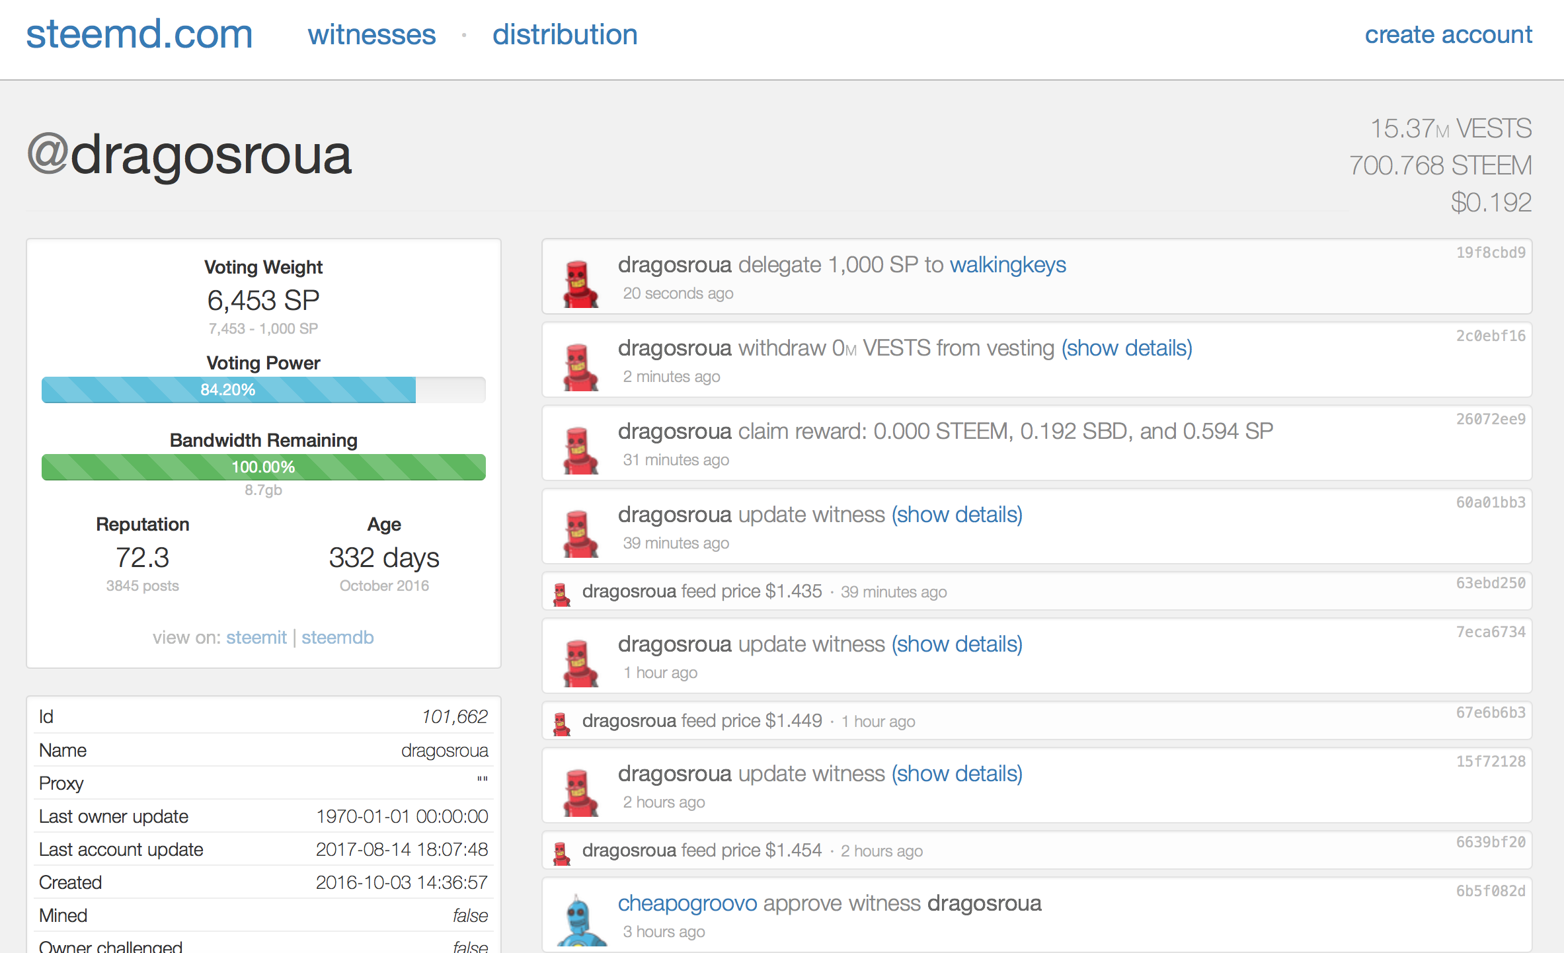Click the @dragosroua account heading
This screenshot has height=953, width=1564.
click(189, 156)
